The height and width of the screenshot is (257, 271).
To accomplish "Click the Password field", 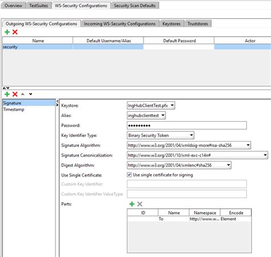I will 187,126.
